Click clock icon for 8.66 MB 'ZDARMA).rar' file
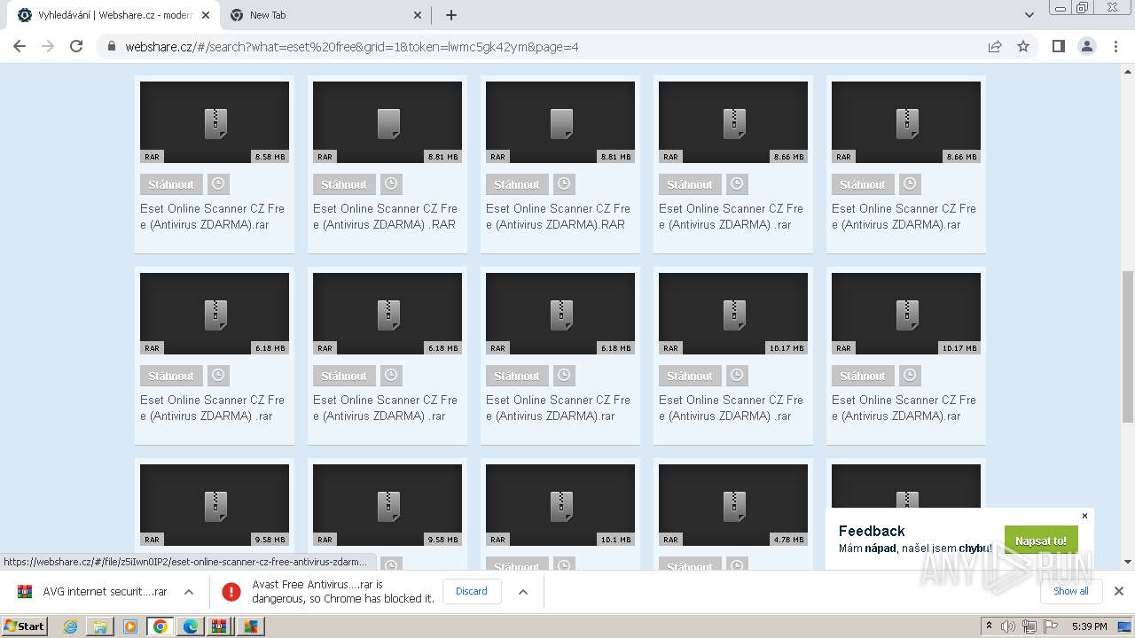Viewport: 1135px width, 638px height. pyautogui.click(x=910, y=184)
